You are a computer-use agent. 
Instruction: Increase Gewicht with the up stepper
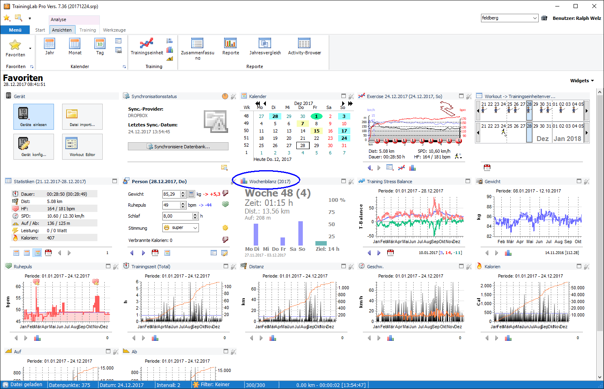point(183,192)
